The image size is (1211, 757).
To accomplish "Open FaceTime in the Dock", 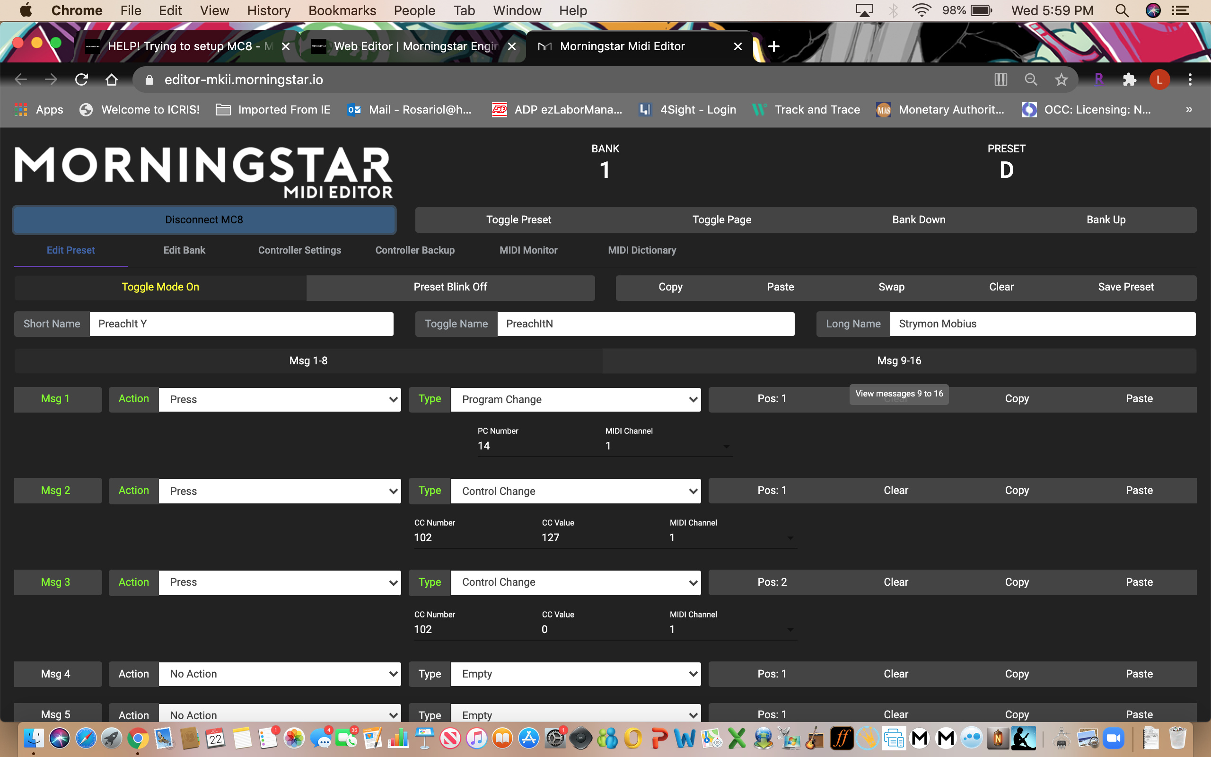I will tap(346, 739).
